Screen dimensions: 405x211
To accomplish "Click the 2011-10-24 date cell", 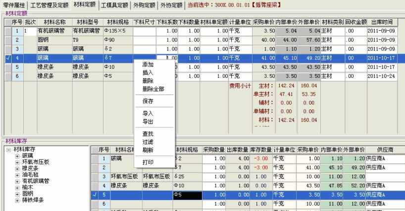I will [x=382, y=76].
